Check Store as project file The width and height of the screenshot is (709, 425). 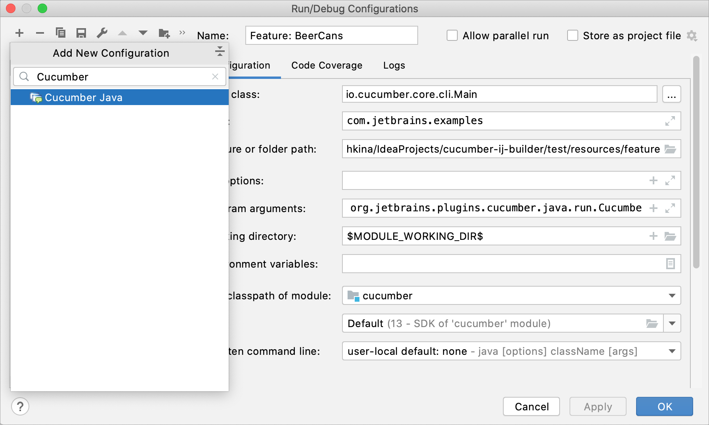click(x=572, y=35)
